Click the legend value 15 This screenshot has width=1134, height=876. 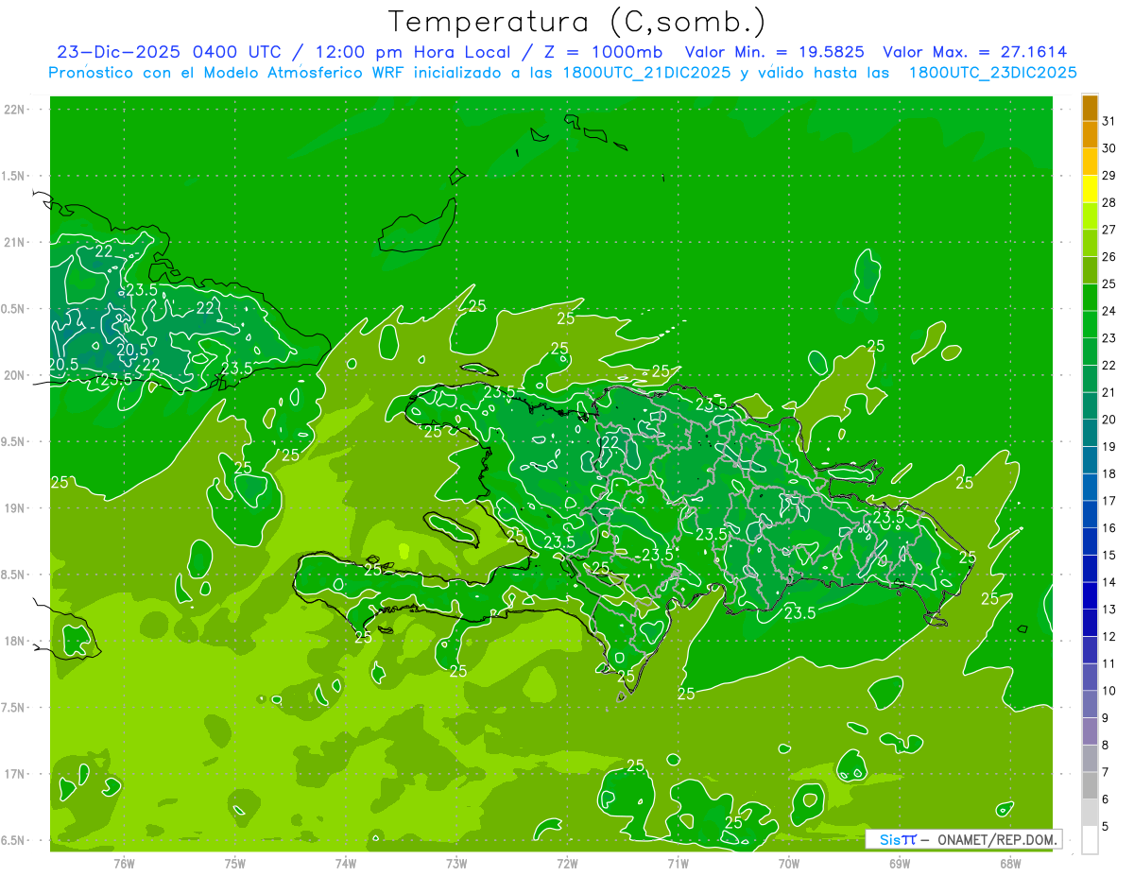click(x=1109, y=555)
